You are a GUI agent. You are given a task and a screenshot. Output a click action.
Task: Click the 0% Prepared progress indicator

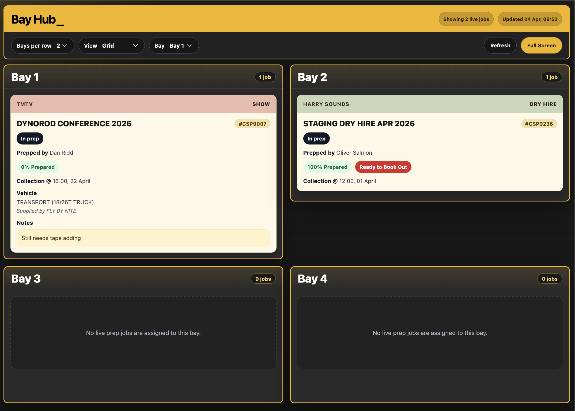coord(37,167)
